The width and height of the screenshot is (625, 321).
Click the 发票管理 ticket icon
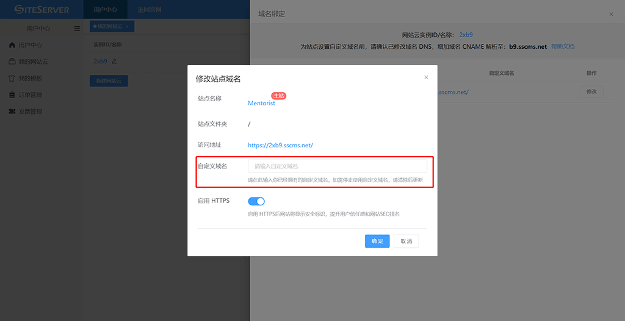pos(12,112)
